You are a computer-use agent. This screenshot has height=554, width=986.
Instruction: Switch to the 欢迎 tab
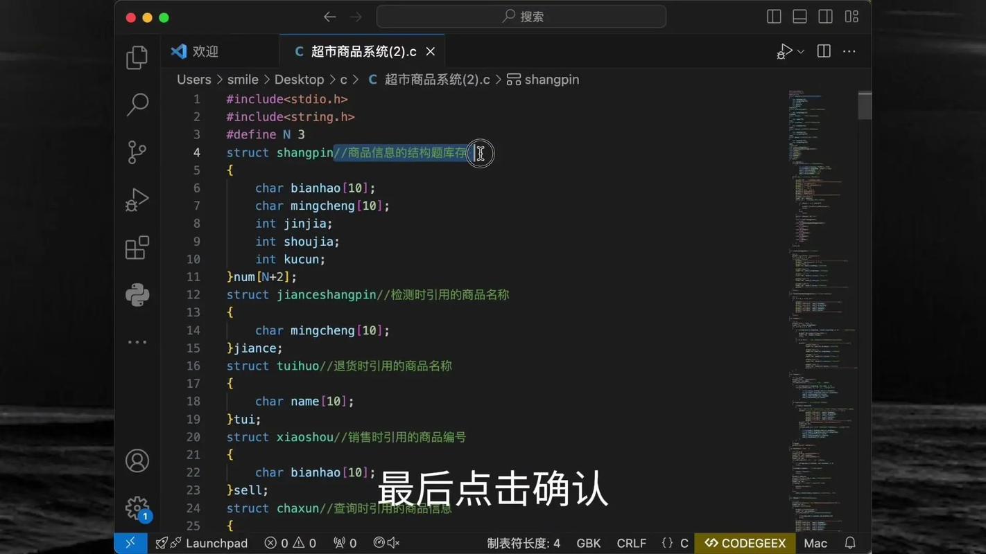pos(220,51)
